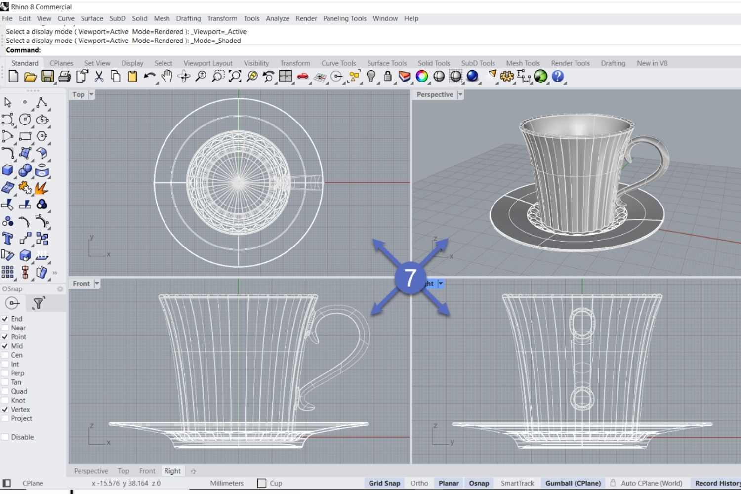Enable Ortho mode in the status bar
Screen dimensions: 741x494
click(419, 483)
